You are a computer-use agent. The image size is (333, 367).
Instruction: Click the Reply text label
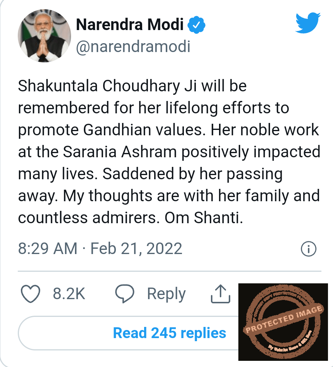click(x=166, y=294)
